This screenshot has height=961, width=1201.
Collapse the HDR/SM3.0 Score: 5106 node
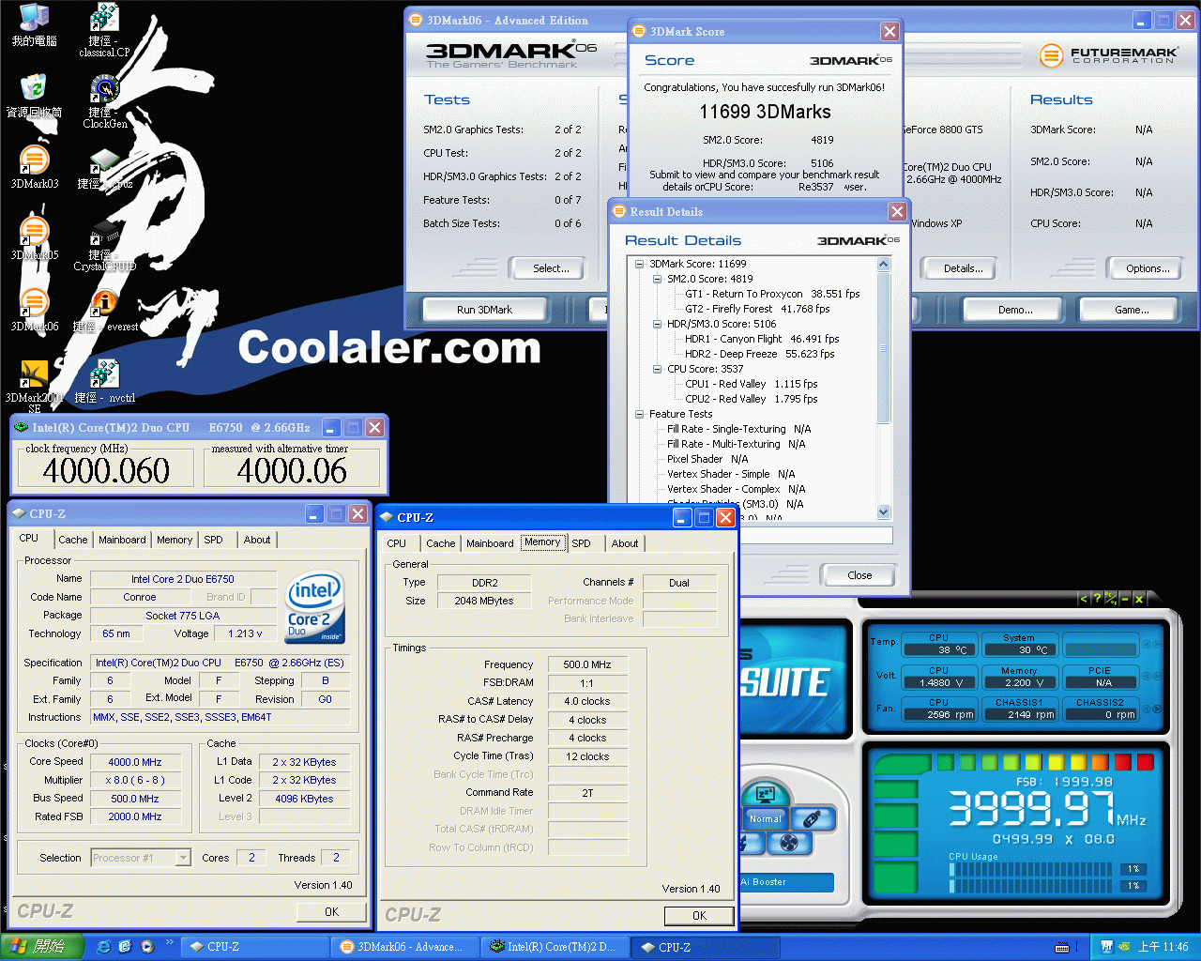[x=657, y=324]
